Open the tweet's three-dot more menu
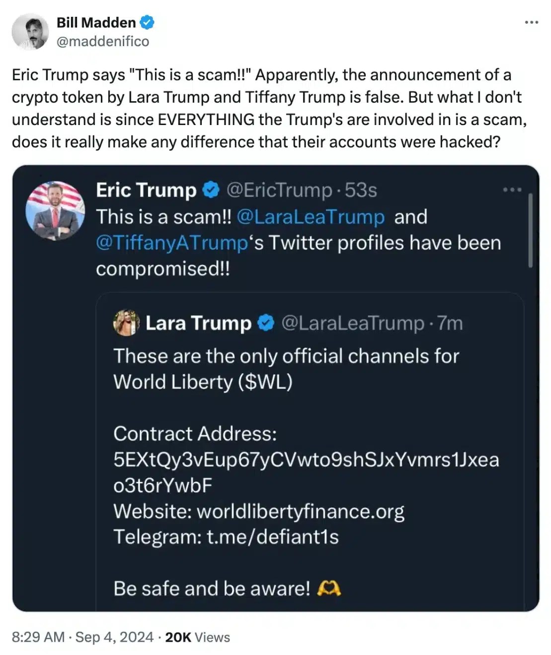The image size is (551, 655). point(531,22)
